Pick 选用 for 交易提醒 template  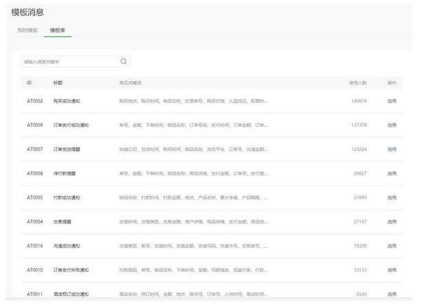coord(392,221)
